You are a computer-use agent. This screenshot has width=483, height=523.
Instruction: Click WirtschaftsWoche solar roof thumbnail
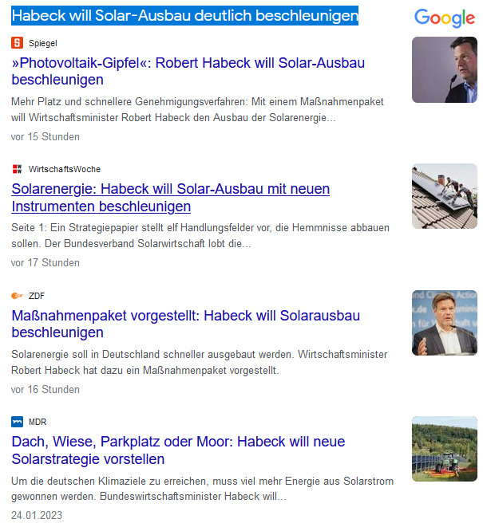[x=444, y=196]
